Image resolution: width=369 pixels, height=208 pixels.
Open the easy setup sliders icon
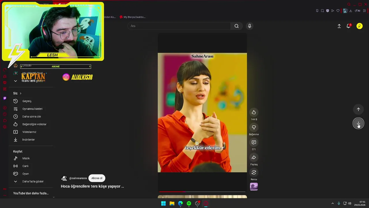click(364, 11)
